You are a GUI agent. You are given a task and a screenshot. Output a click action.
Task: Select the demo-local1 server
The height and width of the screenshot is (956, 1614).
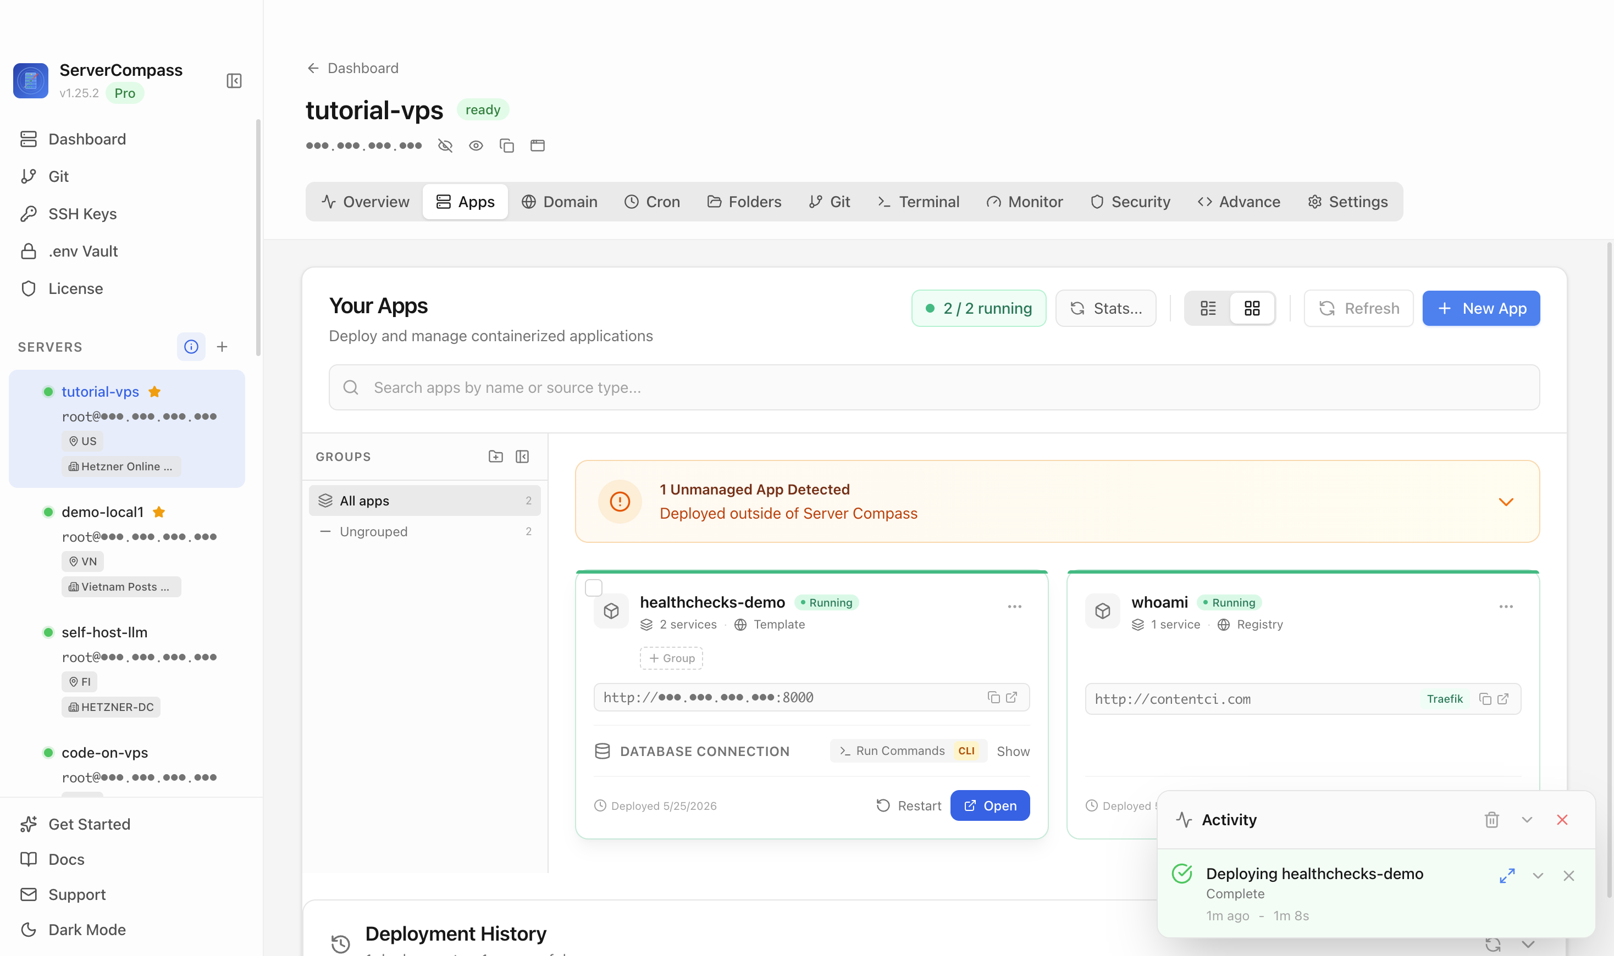127,549
